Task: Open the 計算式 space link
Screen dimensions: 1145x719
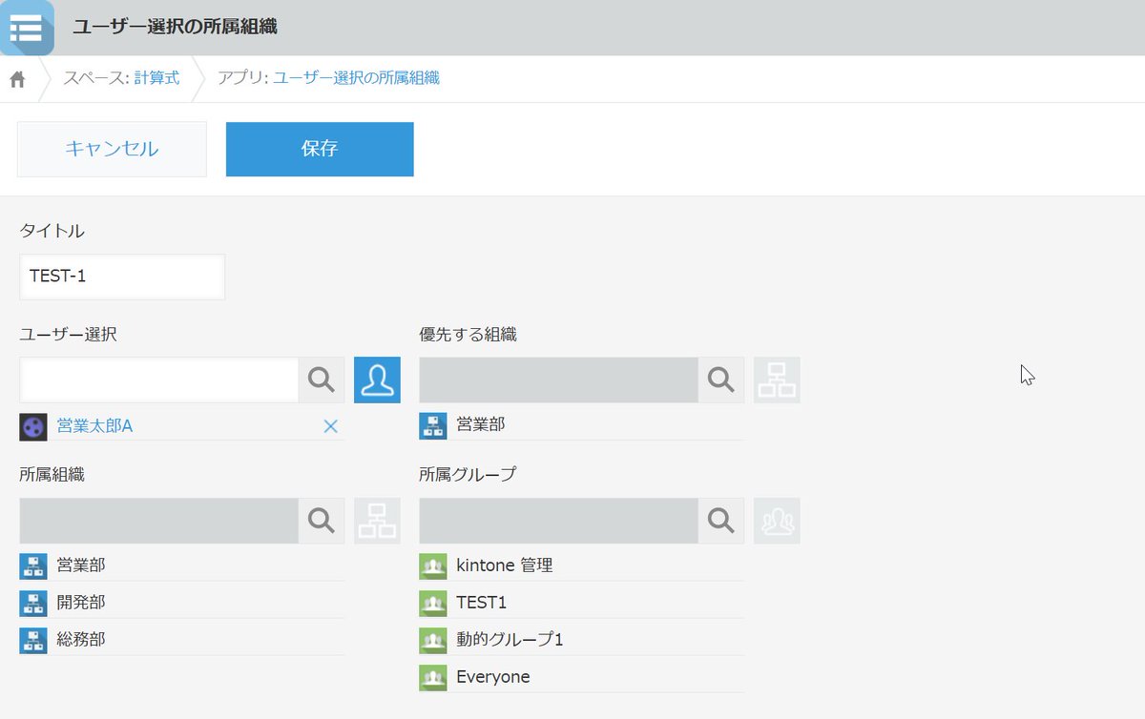Action: 158,78
